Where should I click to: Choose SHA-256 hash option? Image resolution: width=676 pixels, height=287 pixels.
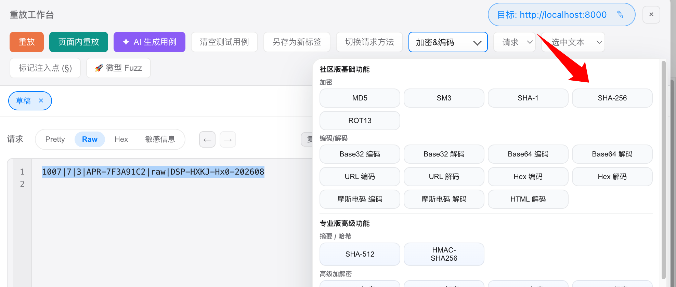(612, 98)
